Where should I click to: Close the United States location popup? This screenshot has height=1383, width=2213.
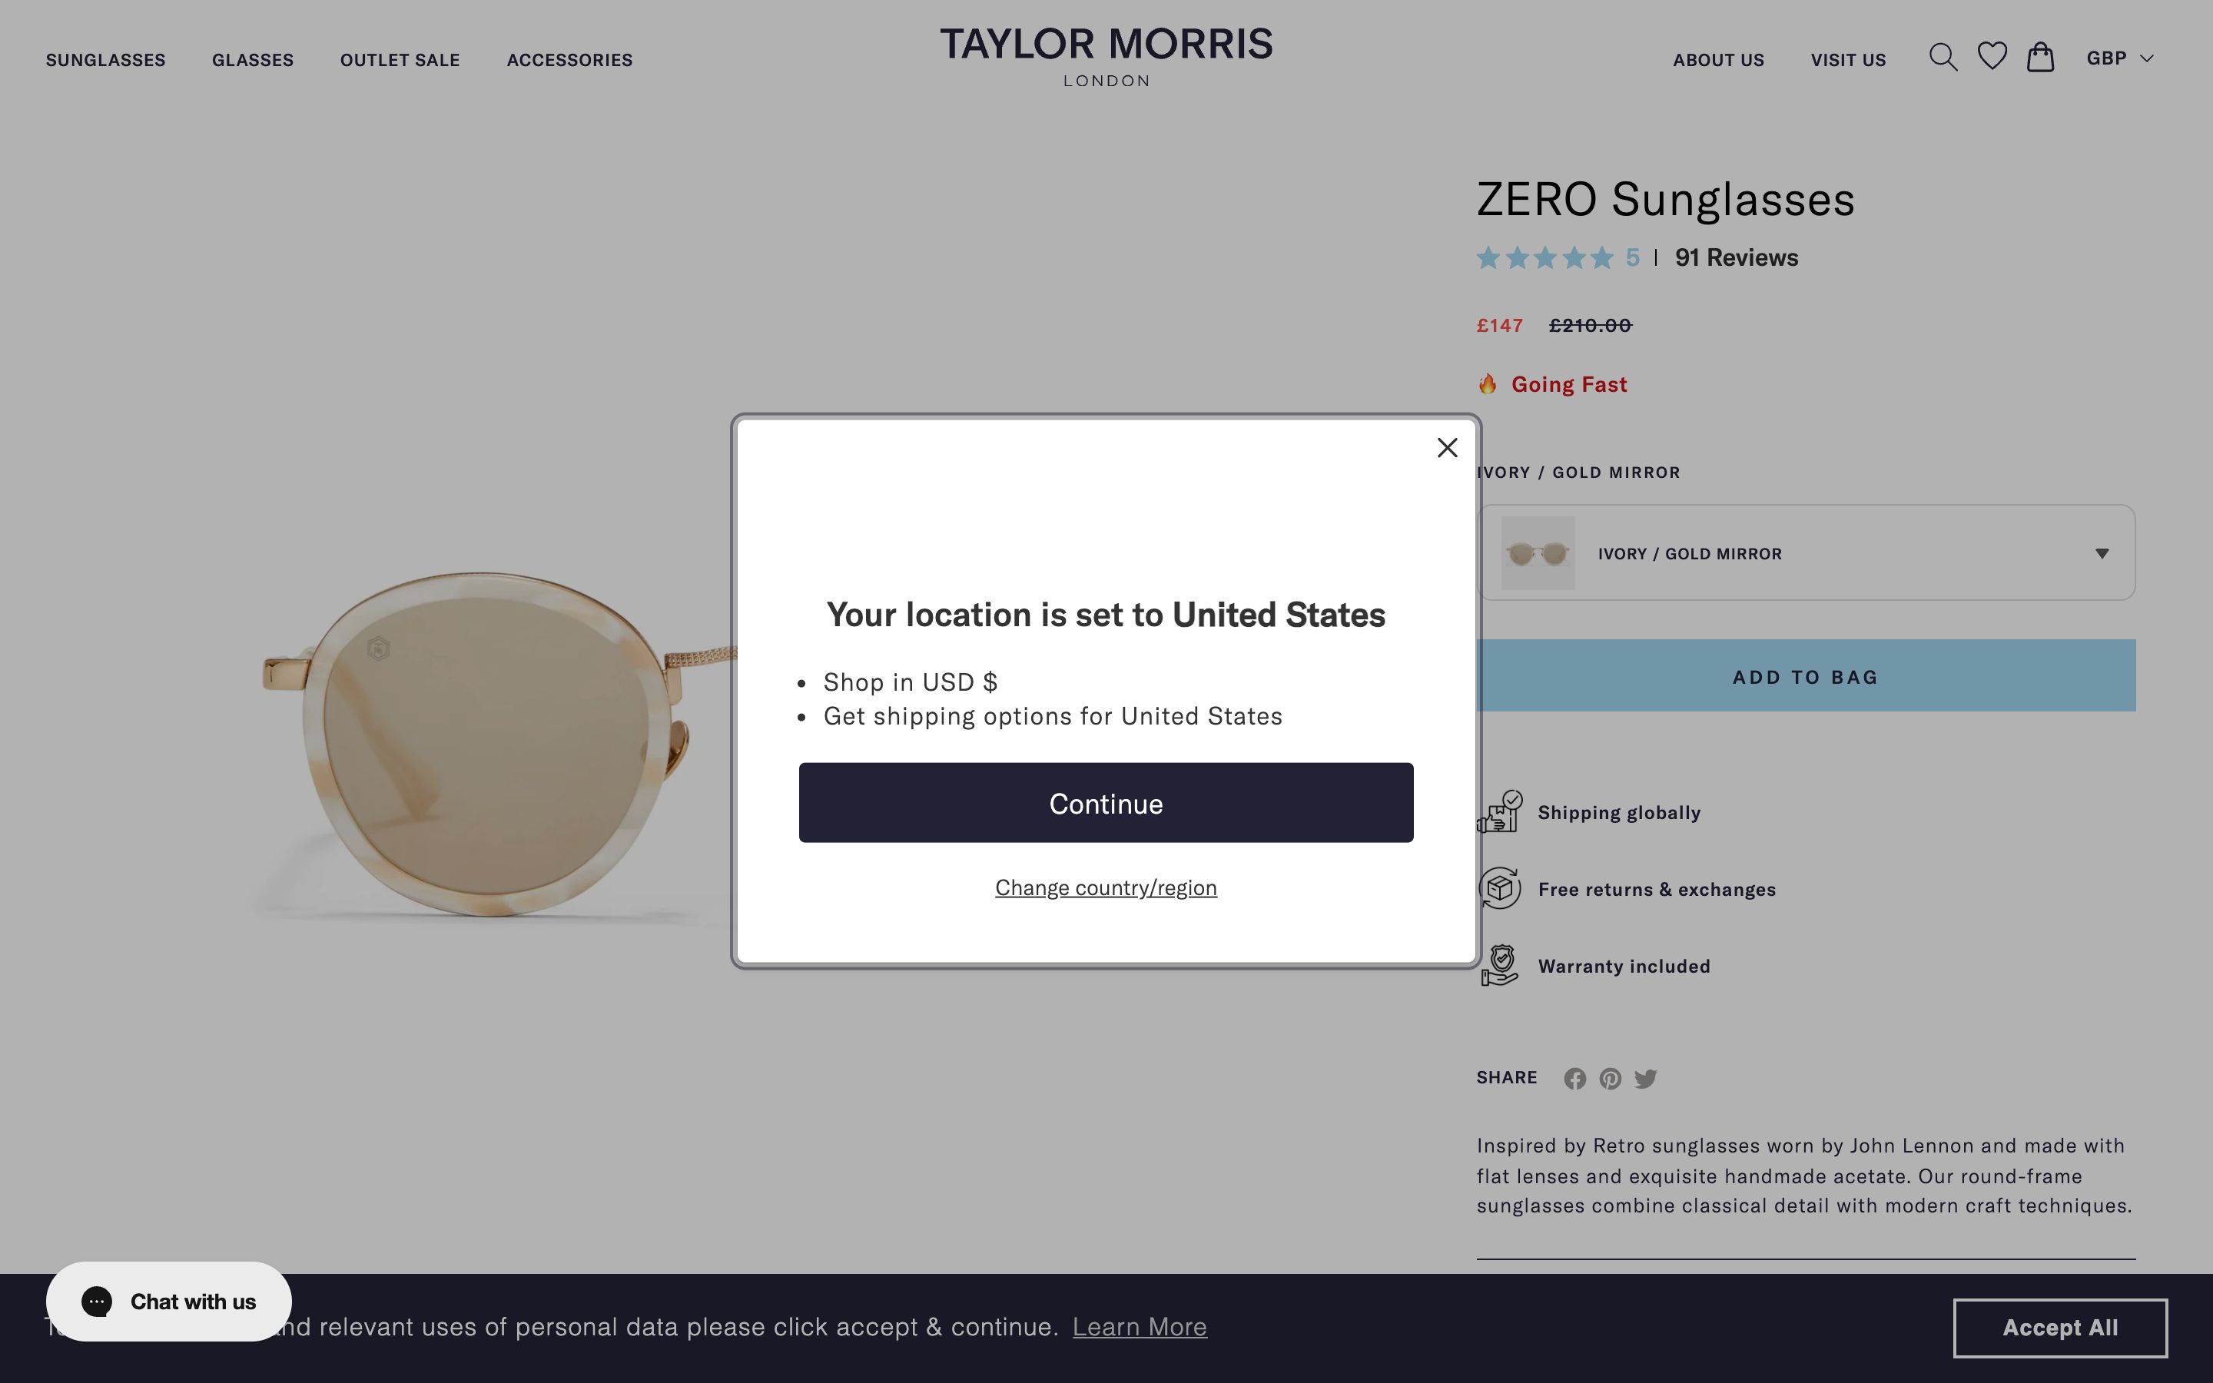[x=1448, y=447]
